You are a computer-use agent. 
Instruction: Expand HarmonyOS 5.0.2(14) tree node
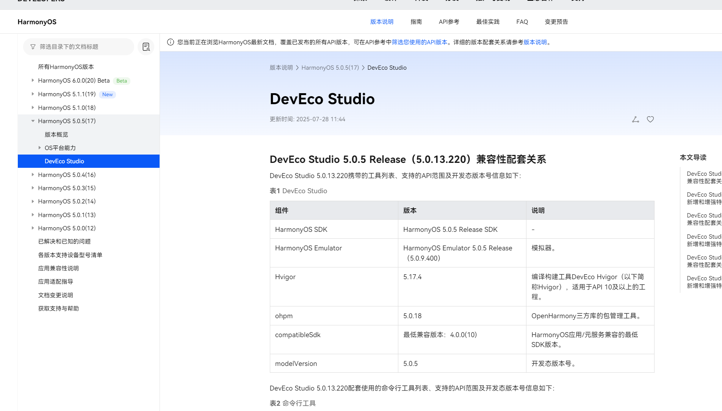33,201
